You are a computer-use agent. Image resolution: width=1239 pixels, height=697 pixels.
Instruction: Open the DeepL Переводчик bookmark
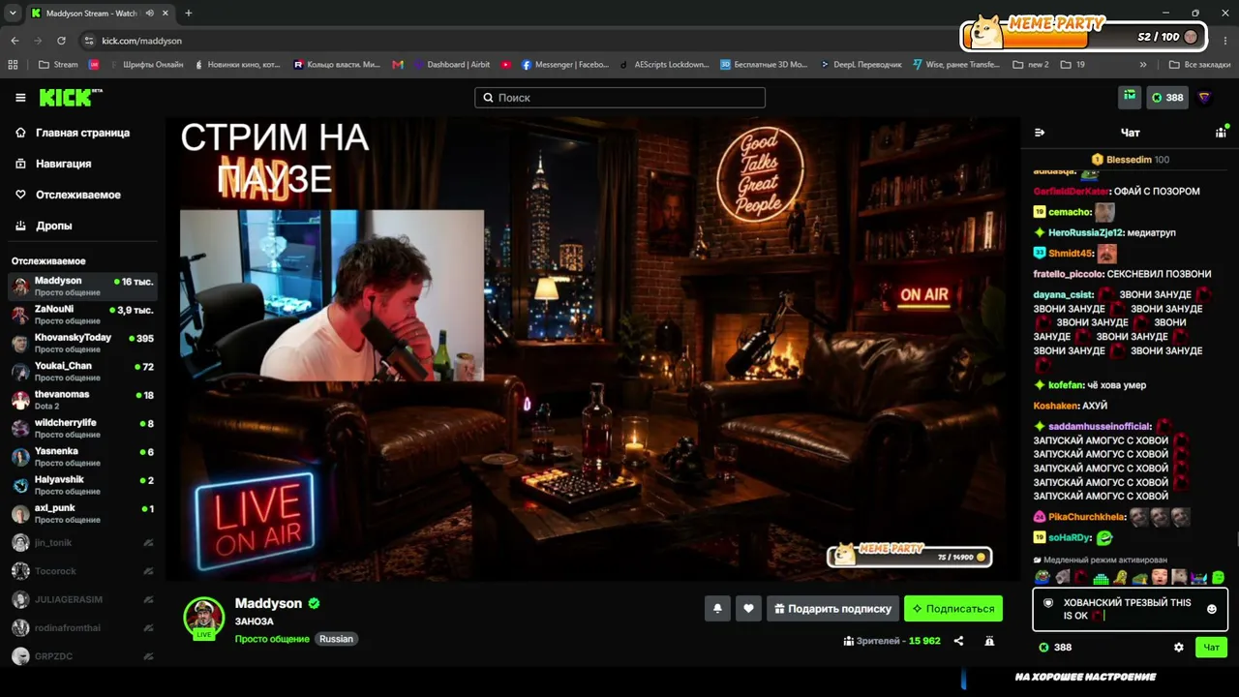pos(861,65)
